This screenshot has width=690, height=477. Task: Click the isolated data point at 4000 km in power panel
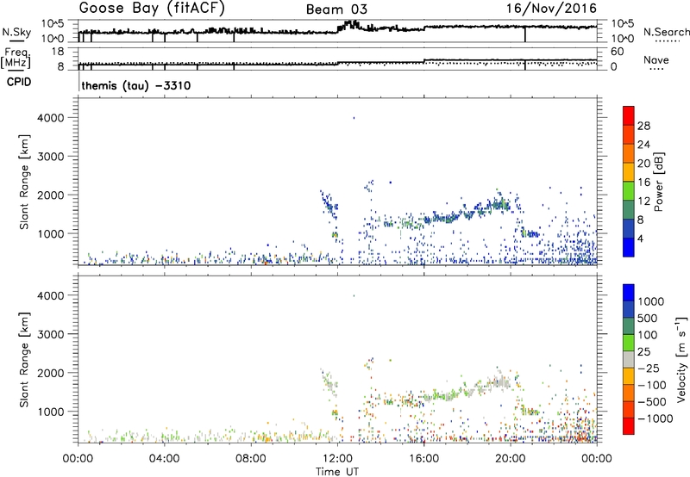click(x=354, y=118)
